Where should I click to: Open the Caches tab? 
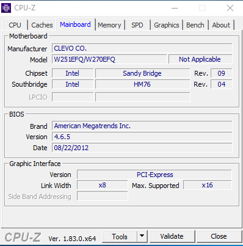(42, 25)
